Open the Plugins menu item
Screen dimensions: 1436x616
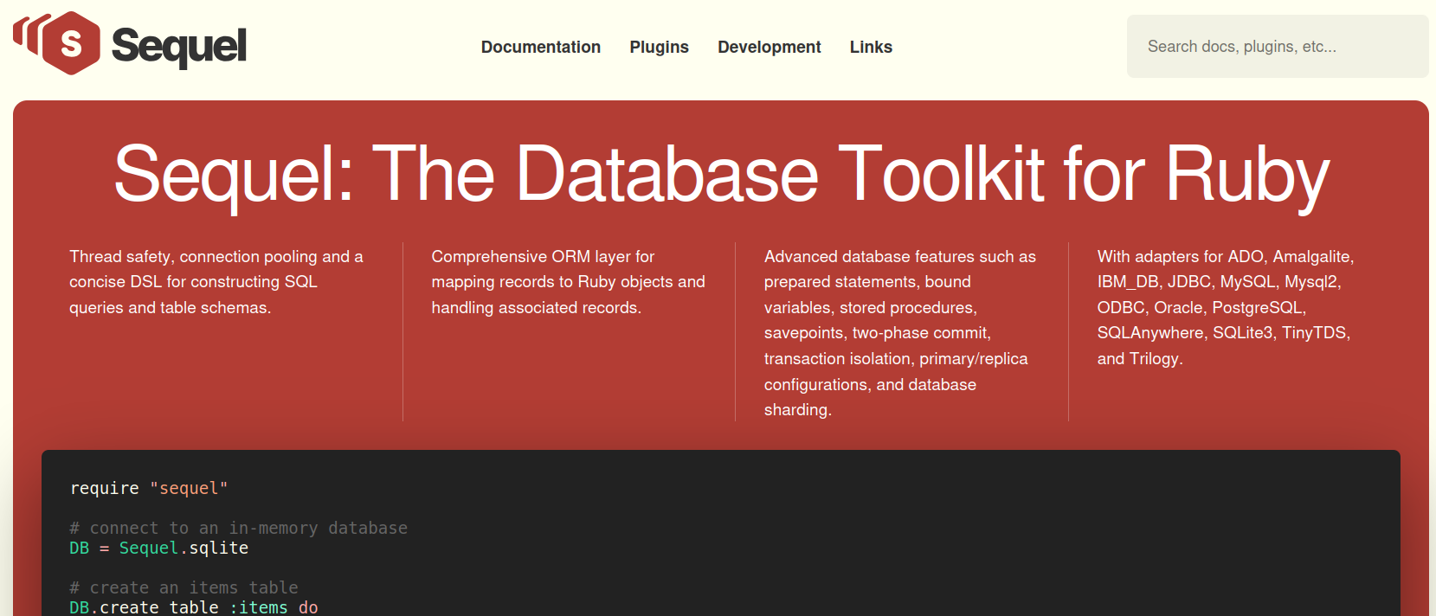tap(659, 47)
